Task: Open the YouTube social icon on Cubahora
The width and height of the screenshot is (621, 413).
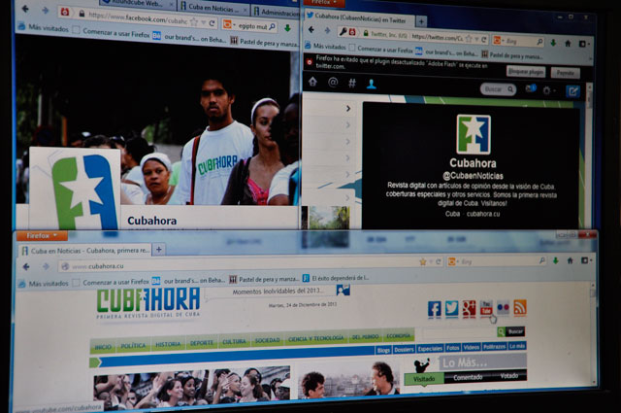Action: tap(485, 309)
